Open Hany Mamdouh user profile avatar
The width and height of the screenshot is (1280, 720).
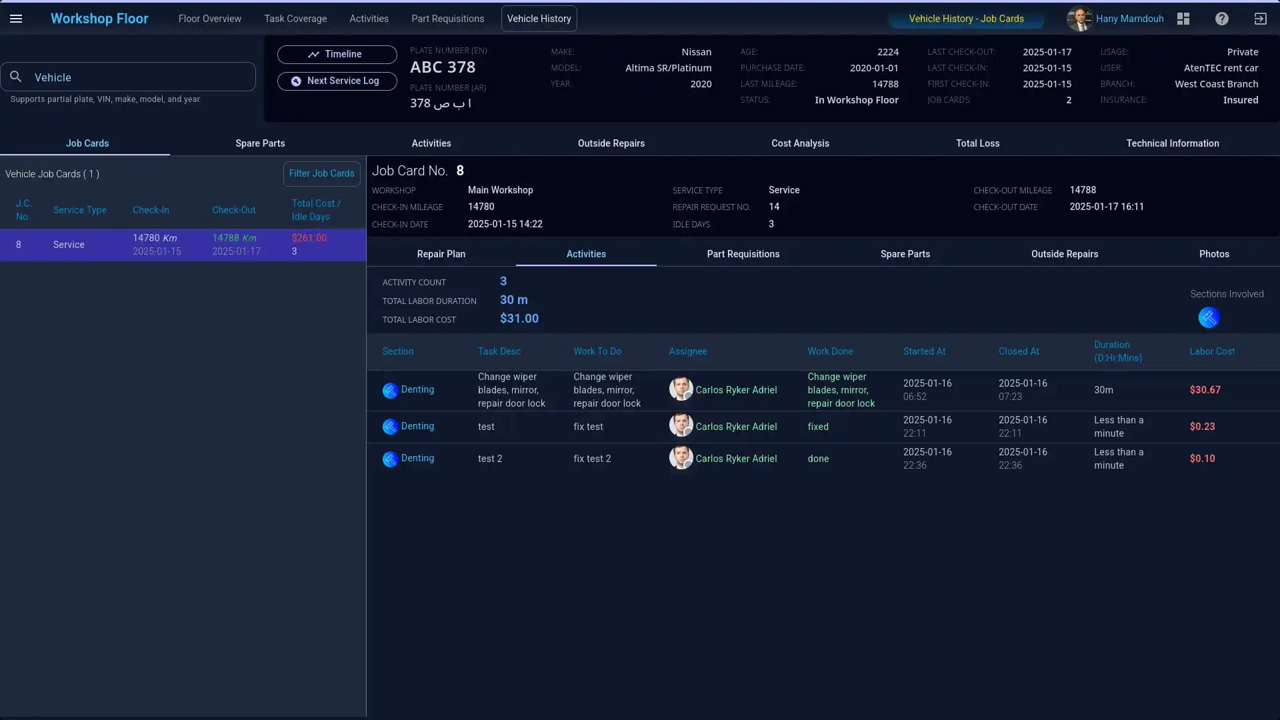point(1079,19)
